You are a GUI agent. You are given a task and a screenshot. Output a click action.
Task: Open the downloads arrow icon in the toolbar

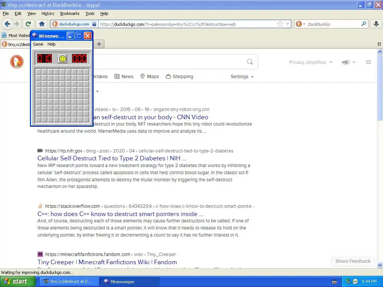[x=376, y=24]
